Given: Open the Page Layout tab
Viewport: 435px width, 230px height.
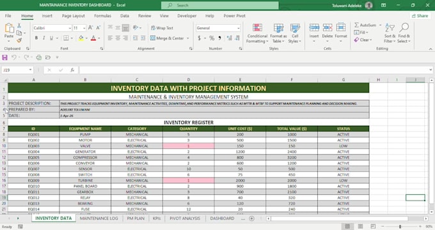Looking at the screenshot, I should click(x=73, y=16).
